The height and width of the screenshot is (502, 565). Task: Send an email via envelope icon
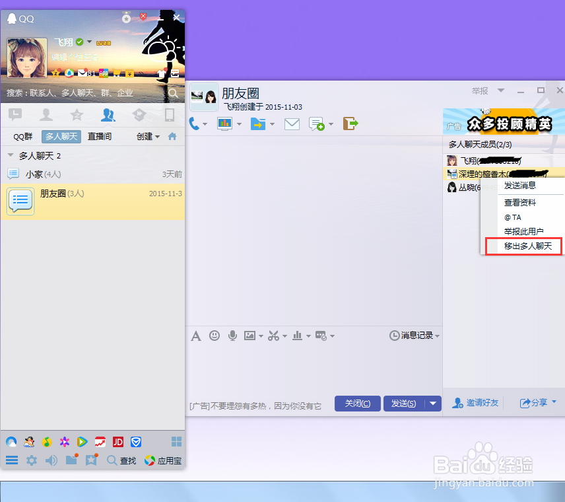click(x=292, y=124)
